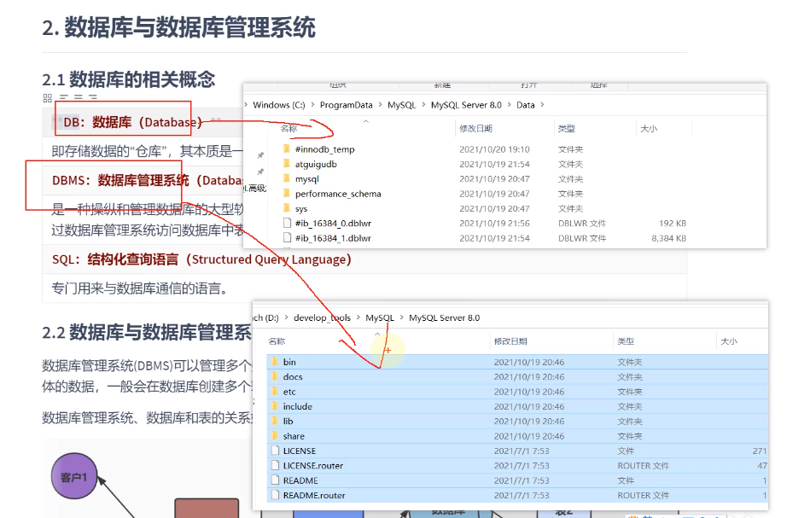
Task: Expand chevron after develop_tools breadcrumb
Action: pyautogui.click(x=359, y=317)
